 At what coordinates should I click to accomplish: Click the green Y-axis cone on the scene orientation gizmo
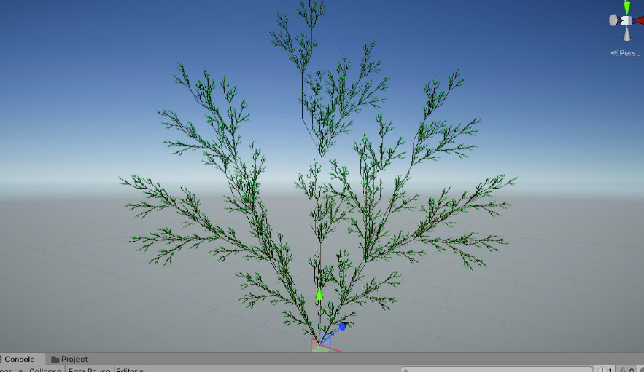[x=626, y=7]
